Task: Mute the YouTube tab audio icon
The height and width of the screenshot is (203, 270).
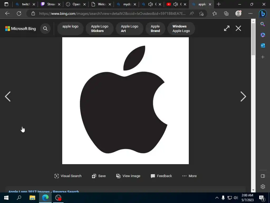Action: coord(175,4)
